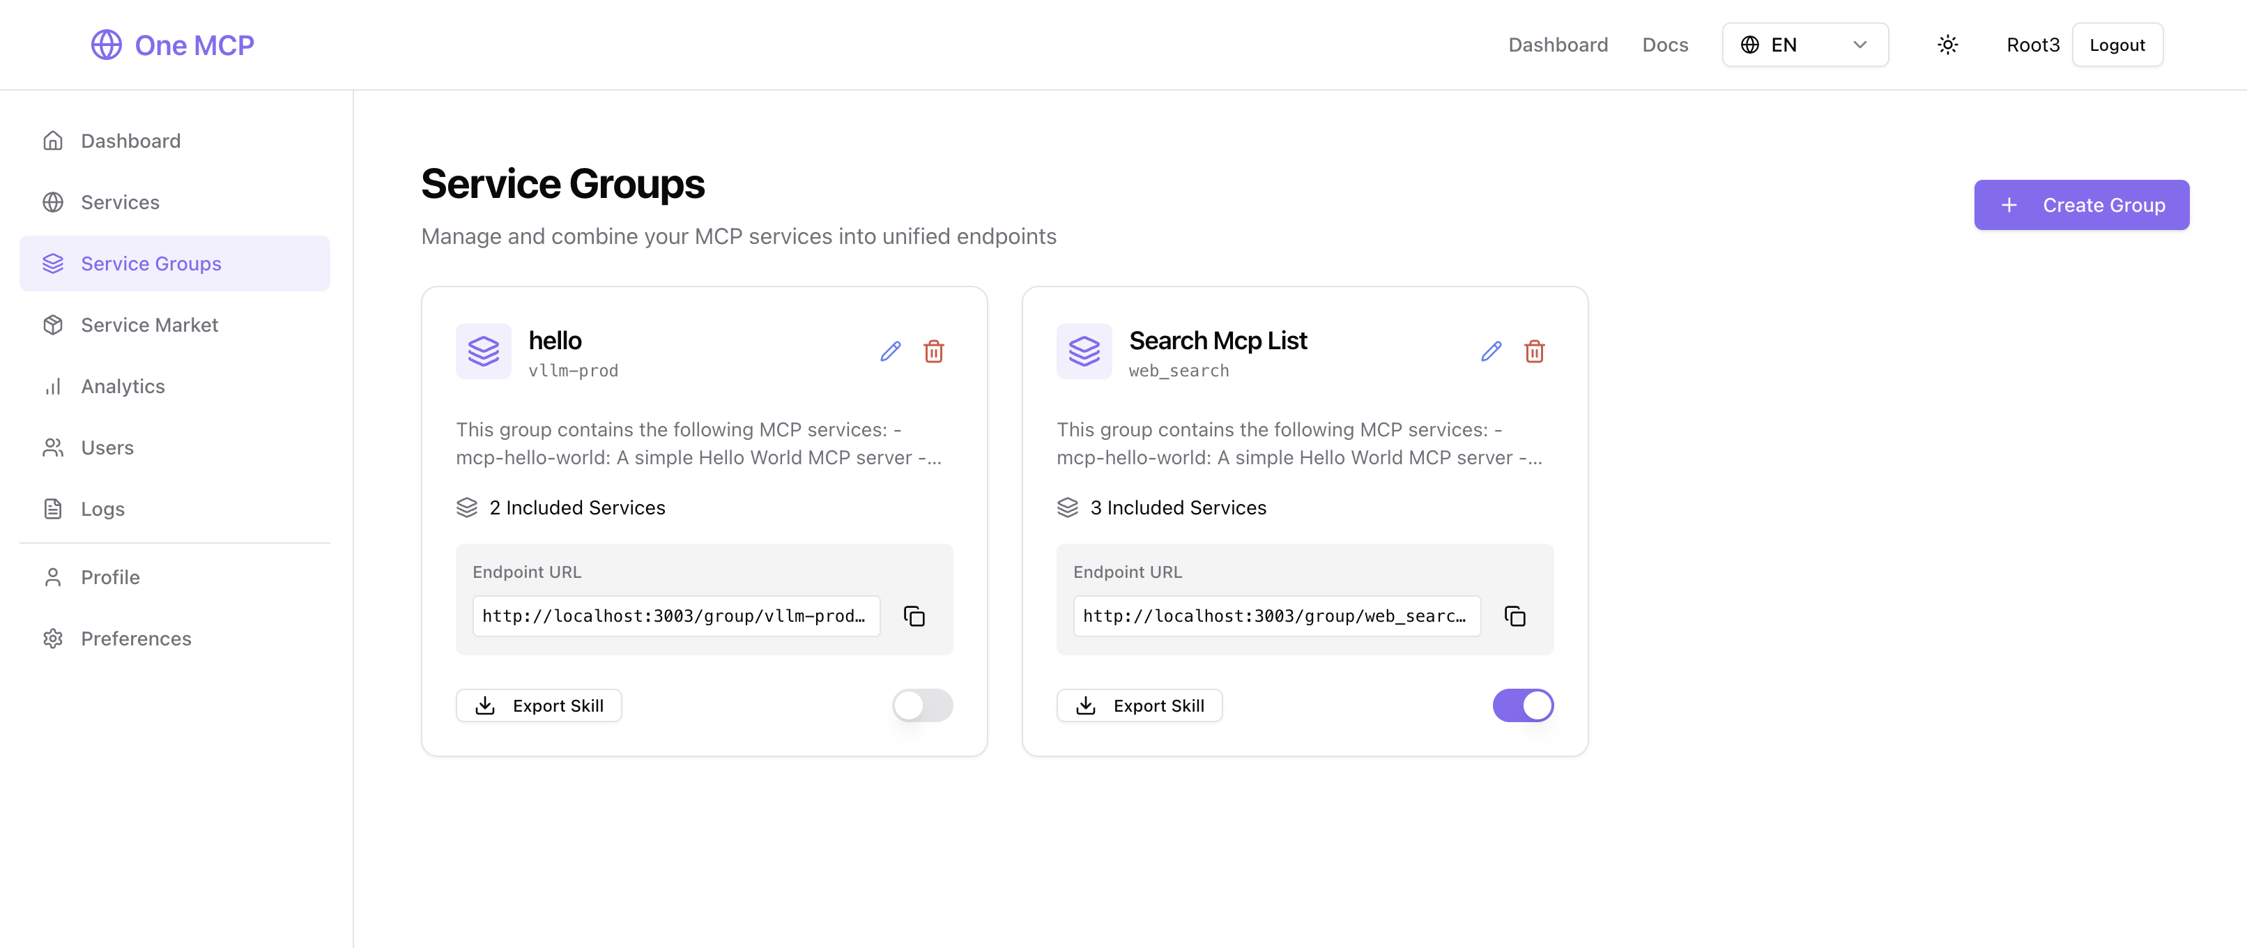2247x948 pixels.
Task: Navigate to the Dashboard menu item
Action: pyautogui.click(x=1558, y=45)
